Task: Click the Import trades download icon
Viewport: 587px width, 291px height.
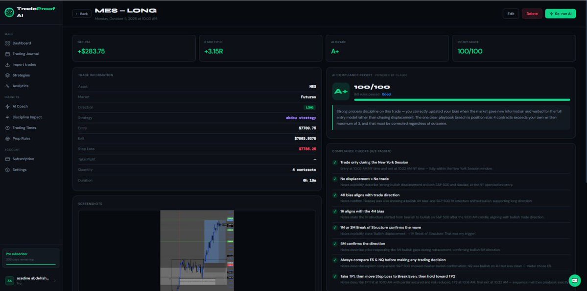Action: [7, 65]
